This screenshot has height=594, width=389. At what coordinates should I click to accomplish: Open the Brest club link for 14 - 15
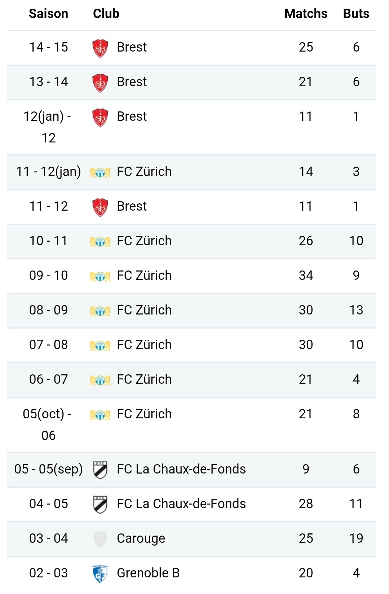tap(132, 47)
